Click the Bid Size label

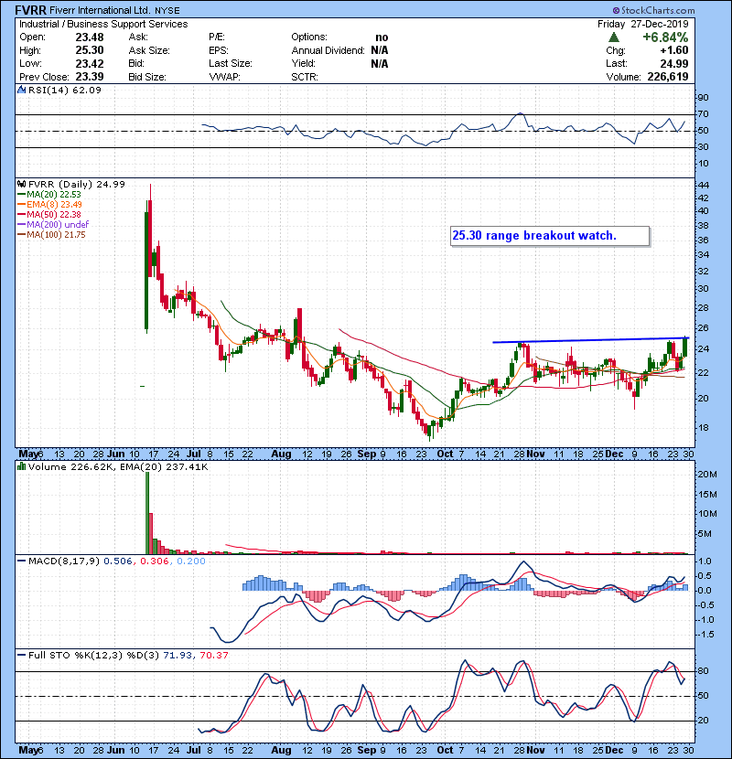click(147, 77)
